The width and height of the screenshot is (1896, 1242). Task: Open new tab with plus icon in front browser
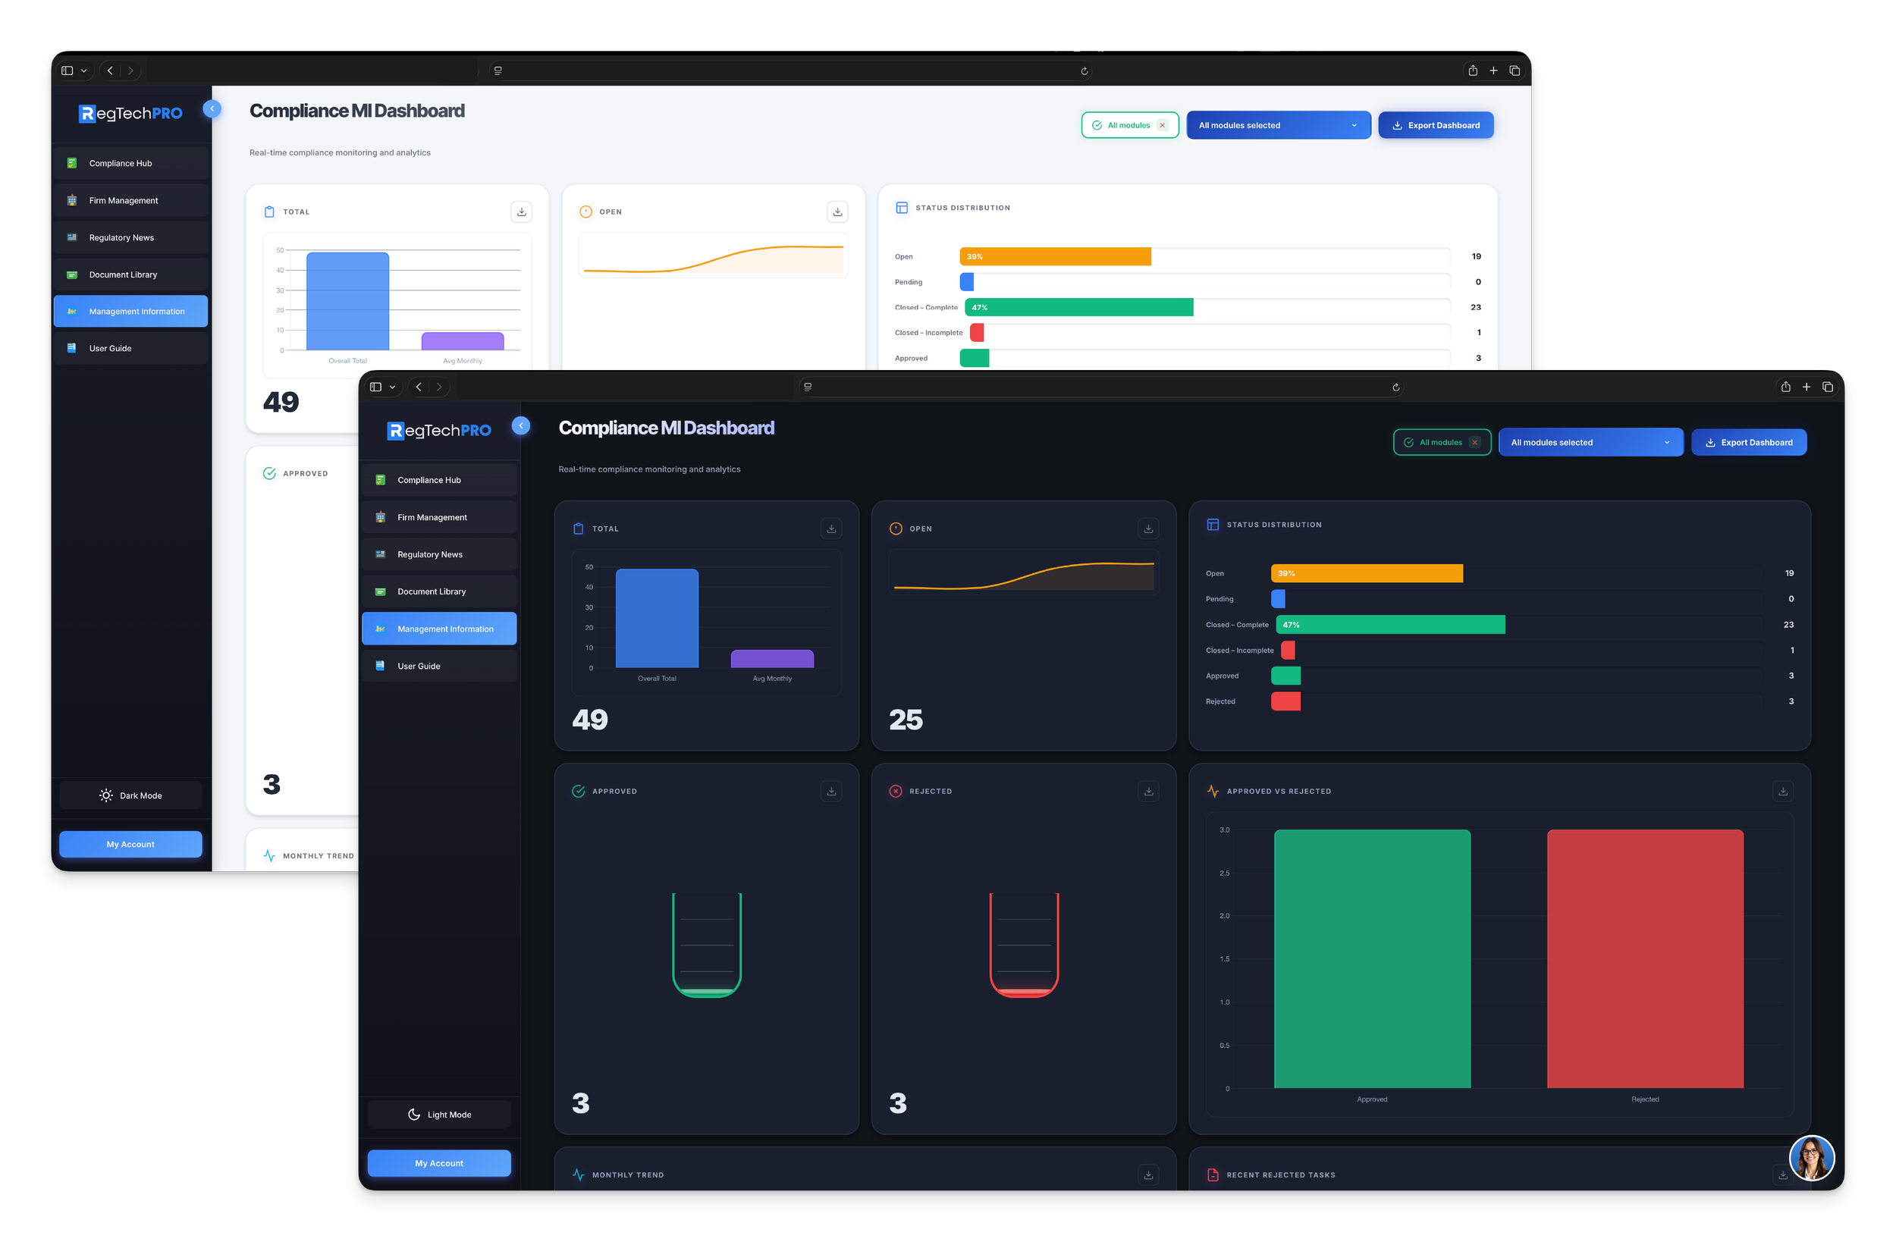[1806, 387]
